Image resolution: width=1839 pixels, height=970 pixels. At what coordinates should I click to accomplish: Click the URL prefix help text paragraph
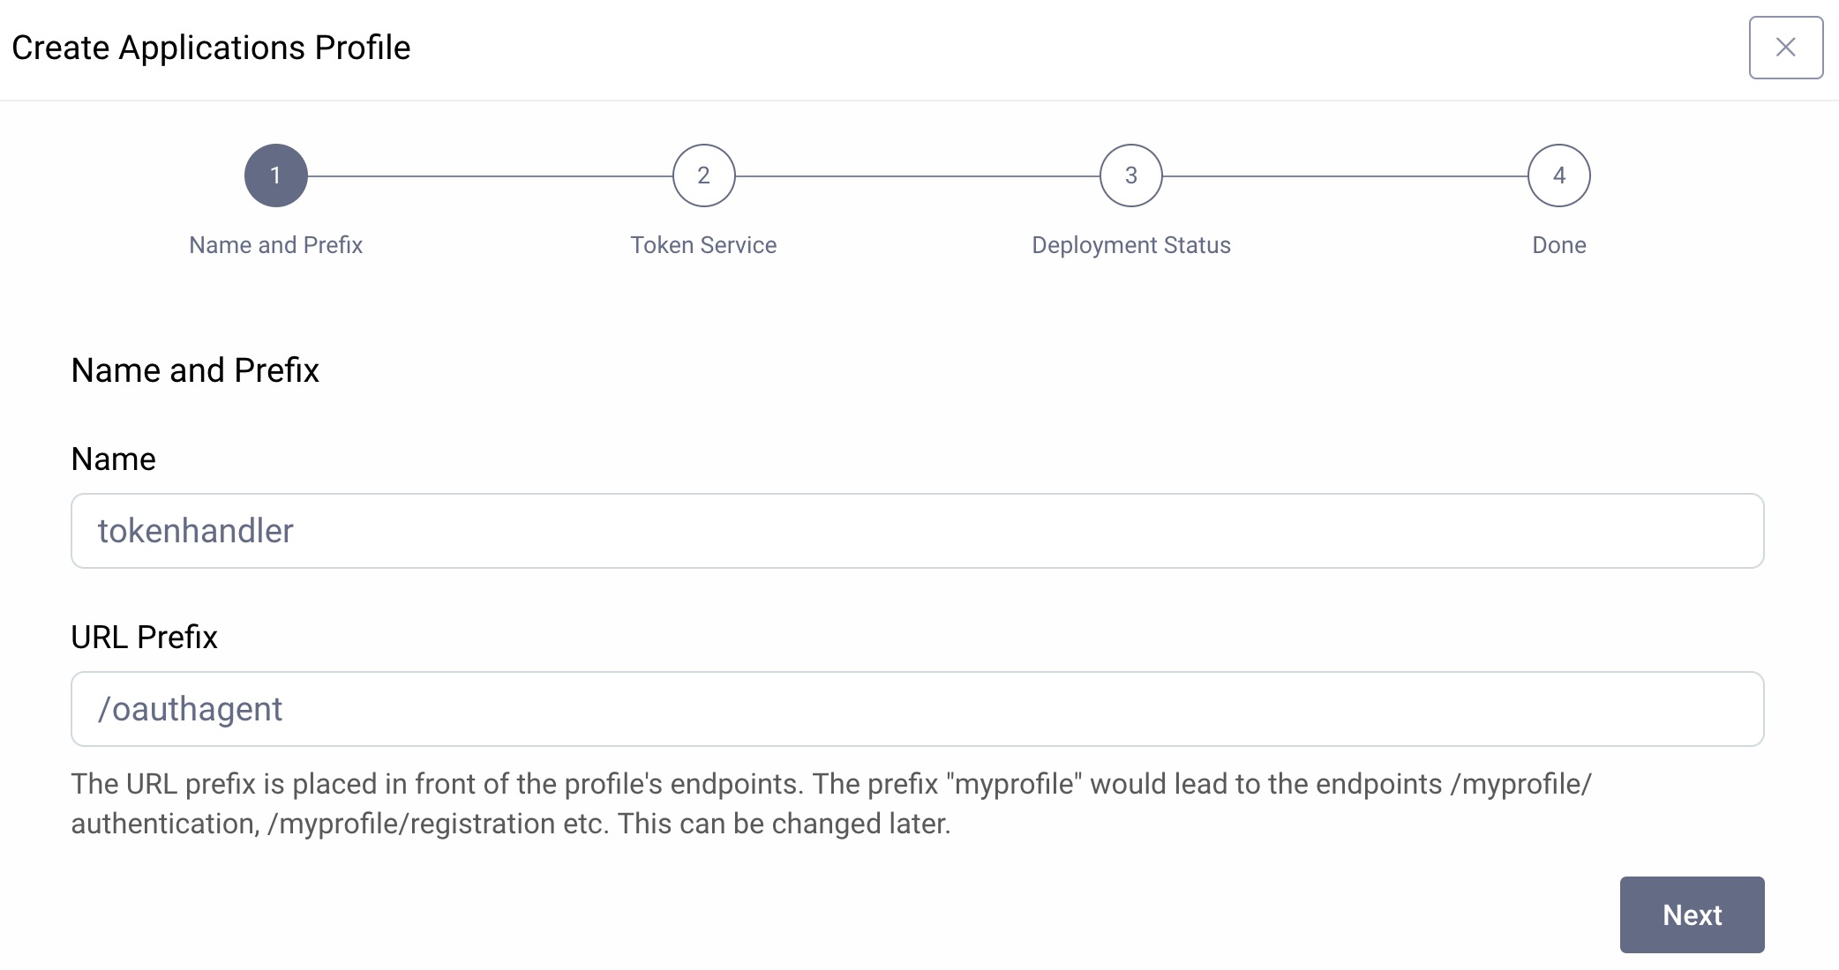(x=829, y=802)
